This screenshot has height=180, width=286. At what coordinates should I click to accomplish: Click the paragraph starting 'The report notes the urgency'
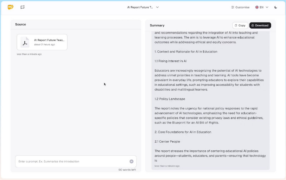pyautogui.click(x=209, y=115)
